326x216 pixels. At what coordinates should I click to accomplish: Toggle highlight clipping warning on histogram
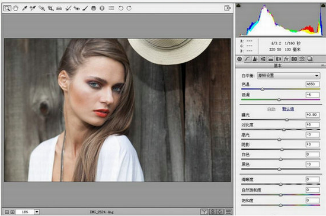click(322, 5)
